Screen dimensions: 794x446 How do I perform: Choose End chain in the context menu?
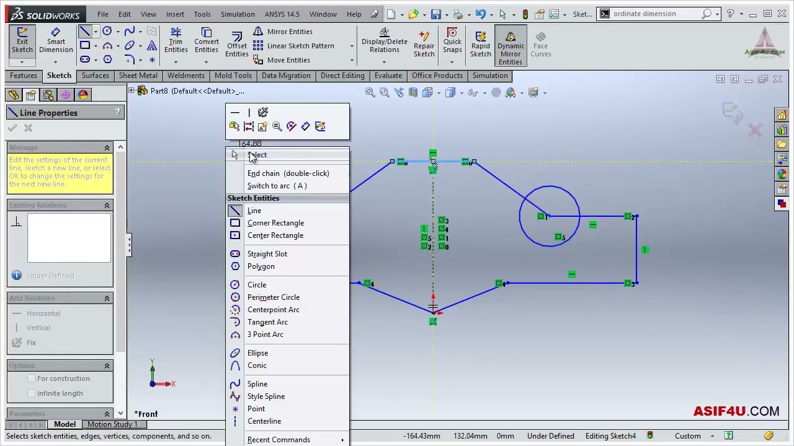[288, 173]
